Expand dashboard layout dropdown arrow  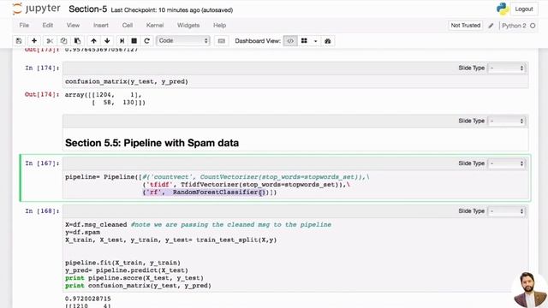click(315, 41)
